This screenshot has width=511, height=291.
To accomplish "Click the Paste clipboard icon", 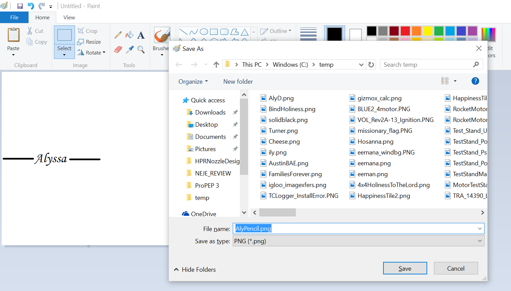I will 14,35.
